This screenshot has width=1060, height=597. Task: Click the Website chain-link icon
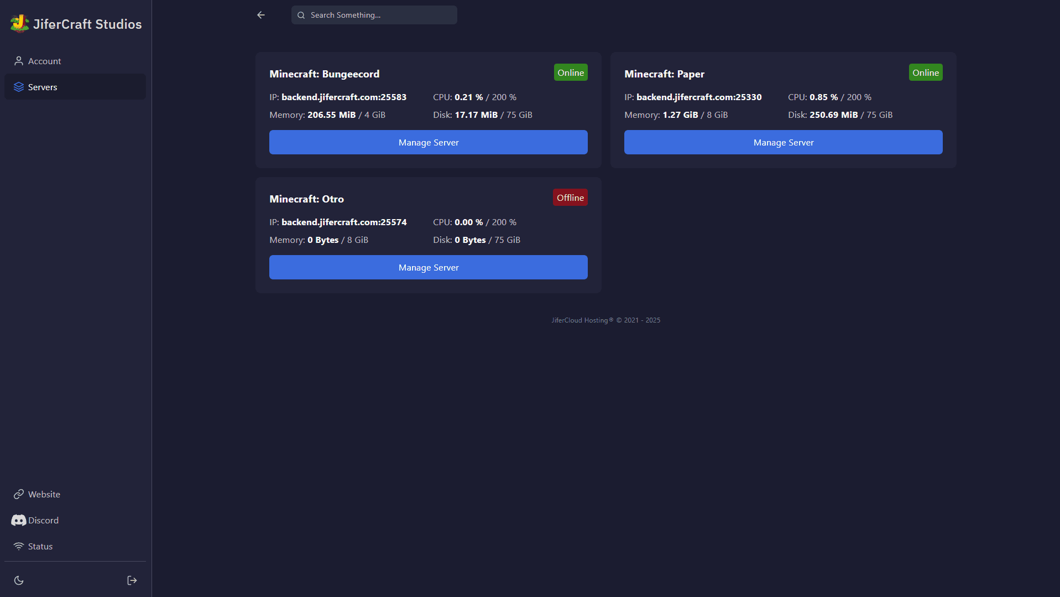click(19, 494)
